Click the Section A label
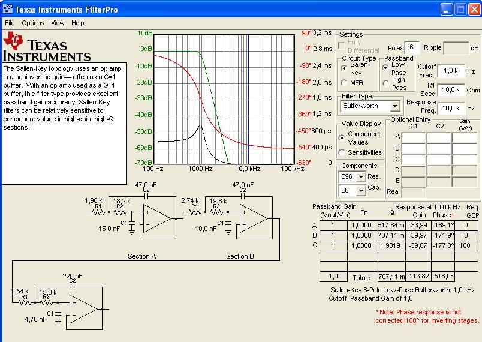This screenshot has height=342, width=482. tap(141, 256)
